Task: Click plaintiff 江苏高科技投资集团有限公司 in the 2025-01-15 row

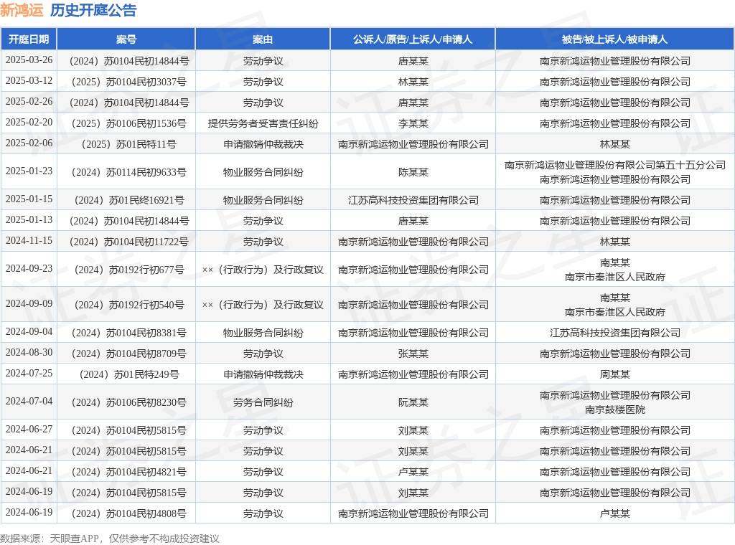Action: 413,200
